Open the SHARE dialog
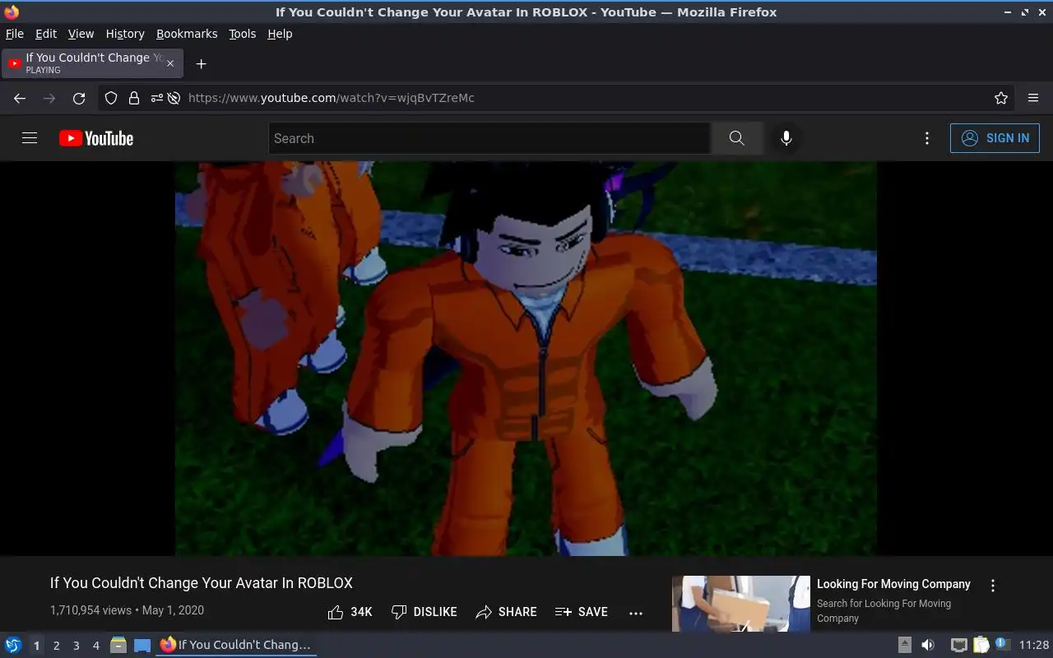 tap(506, 612)
